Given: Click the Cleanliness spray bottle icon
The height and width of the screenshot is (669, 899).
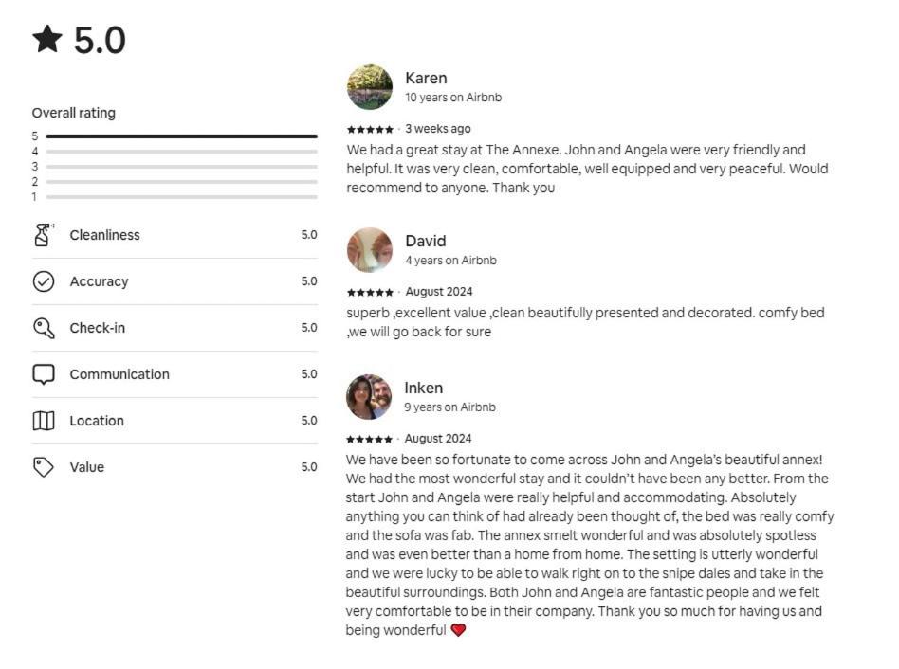Looking at the screenshot, I should [44, 235].
